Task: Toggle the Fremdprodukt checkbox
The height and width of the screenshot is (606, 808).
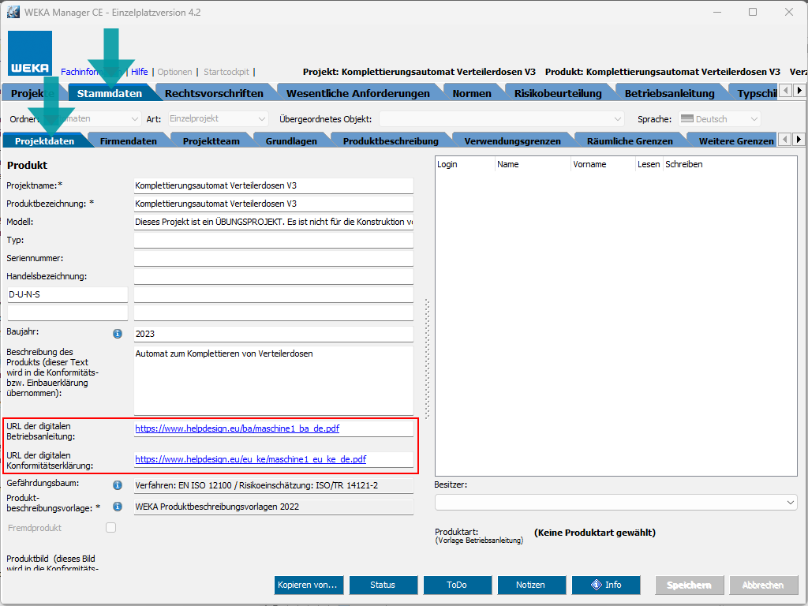Action: point(111,528)
